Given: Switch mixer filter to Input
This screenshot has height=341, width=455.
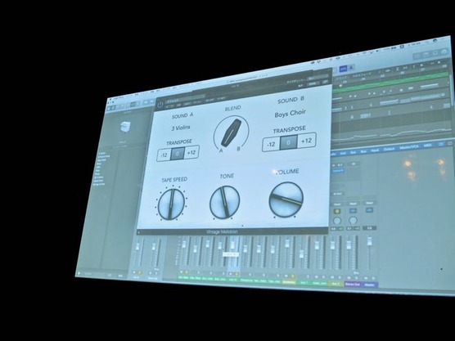Looking at the screenshot, I should click(x=375, y=150).
